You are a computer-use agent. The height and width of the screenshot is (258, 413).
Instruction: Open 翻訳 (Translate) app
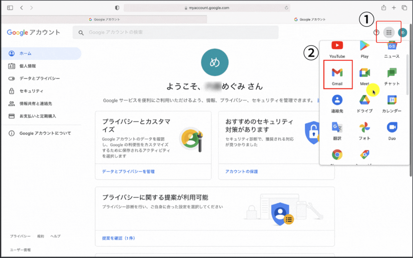(x=337, y=131)
